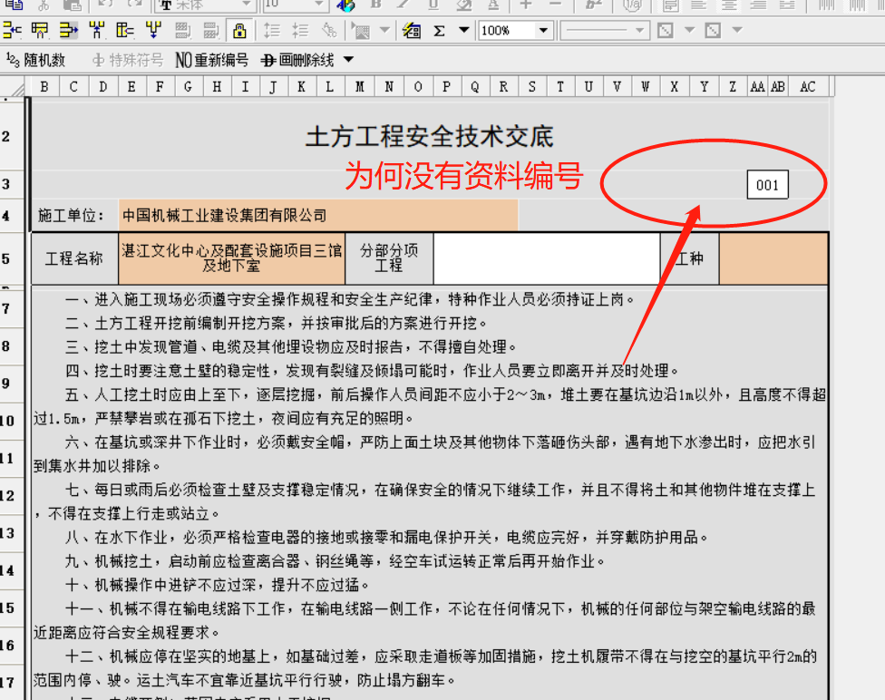Select column header E
Viewport: 885px width, 700px height.
click(x=131, y=87)
